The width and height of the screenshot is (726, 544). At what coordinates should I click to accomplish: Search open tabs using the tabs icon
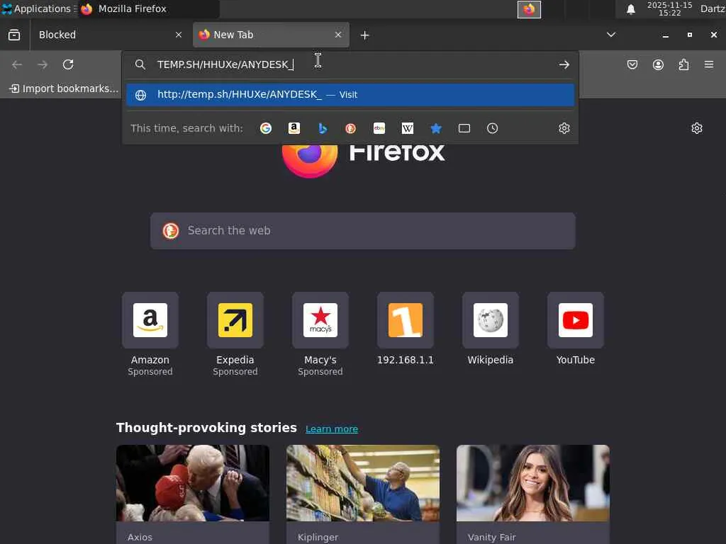464,128
